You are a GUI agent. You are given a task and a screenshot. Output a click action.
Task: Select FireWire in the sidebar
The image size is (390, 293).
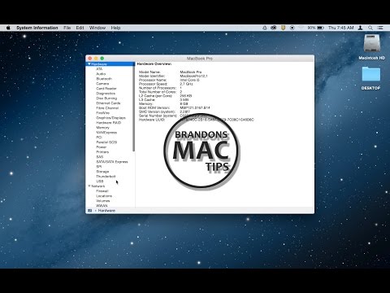pyautogui.click(x=102, y=113)
